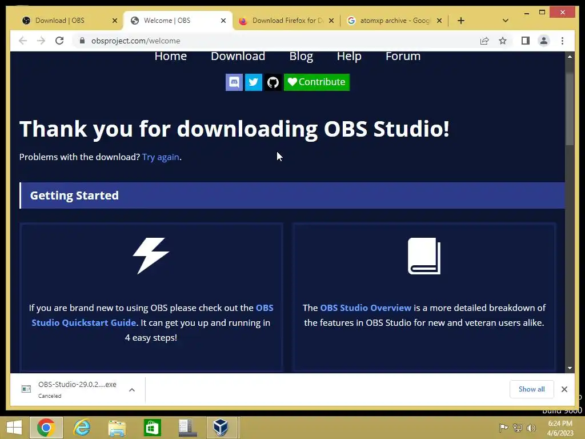585x439 pixels.
Task: Open the Blog nav item
Action: click(x=301, y=56)
